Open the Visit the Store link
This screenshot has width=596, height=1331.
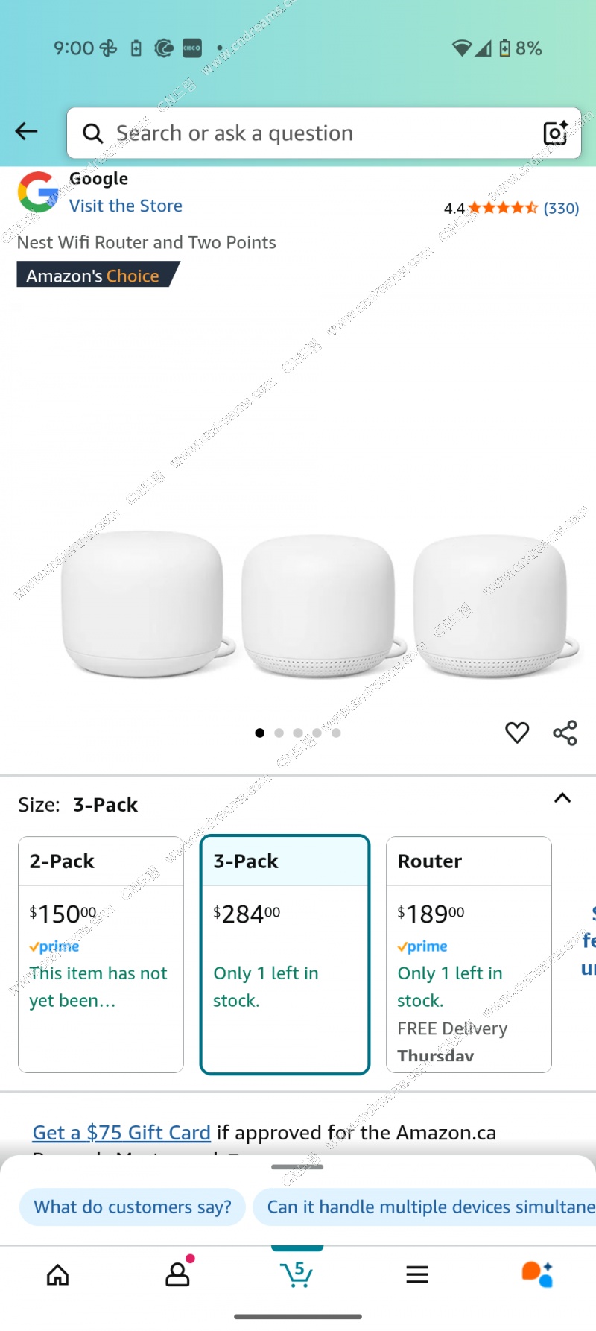coord(126,206)
